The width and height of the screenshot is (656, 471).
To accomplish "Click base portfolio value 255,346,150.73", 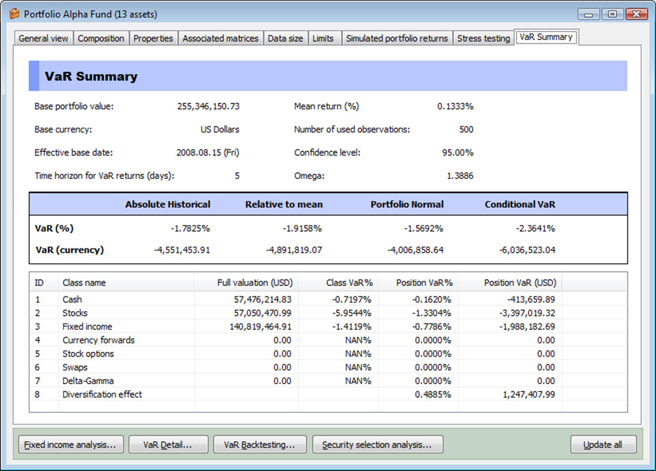I will tap(208, 107).
